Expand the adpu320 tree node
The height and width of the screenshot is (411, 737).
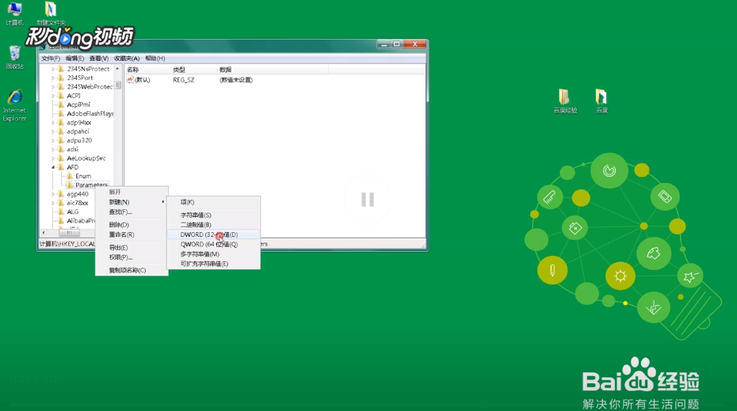pos(52,140)
